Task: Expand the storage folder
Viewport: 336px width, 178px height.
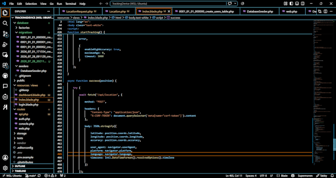Action: 32,133
